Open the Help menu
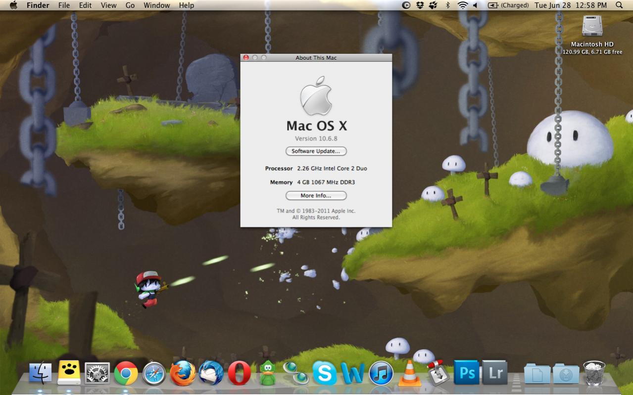Viewport: 633px width, 395px height. click(x=187, y=5)
